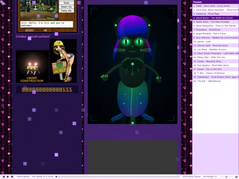Viewport: 239px width, 179px height.
Task: Play The KLF - 3AM Eternal
Action: tap(216, 81)
